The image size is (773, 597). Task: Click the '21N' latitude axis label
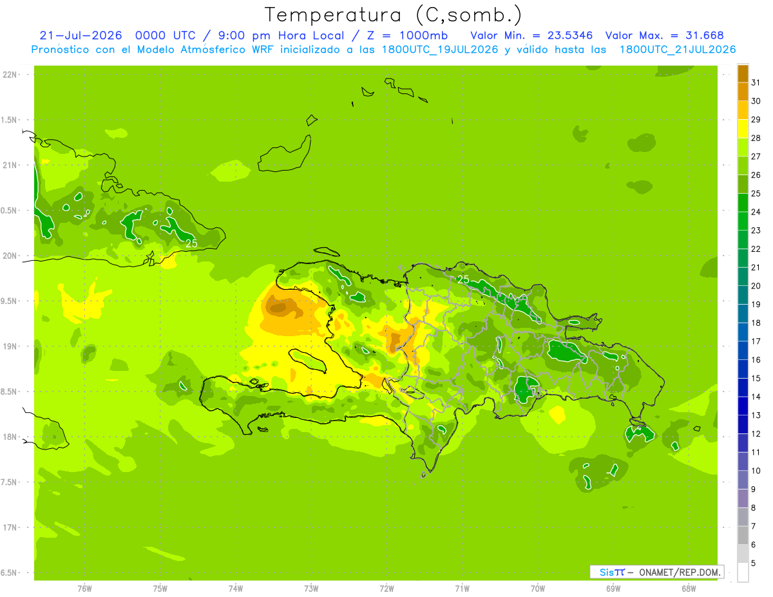click(x=10, y=165)
